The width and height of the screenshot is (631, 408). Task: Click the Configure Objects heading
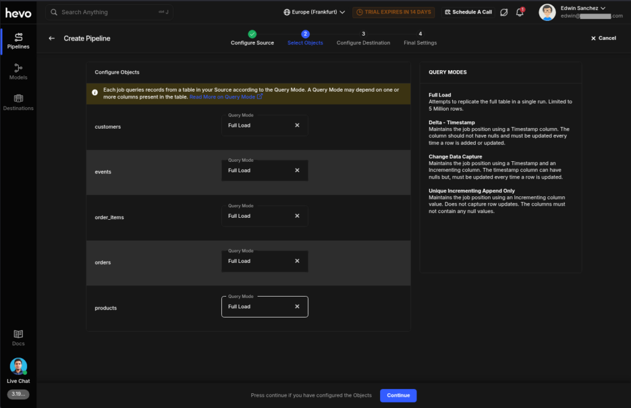116,73
